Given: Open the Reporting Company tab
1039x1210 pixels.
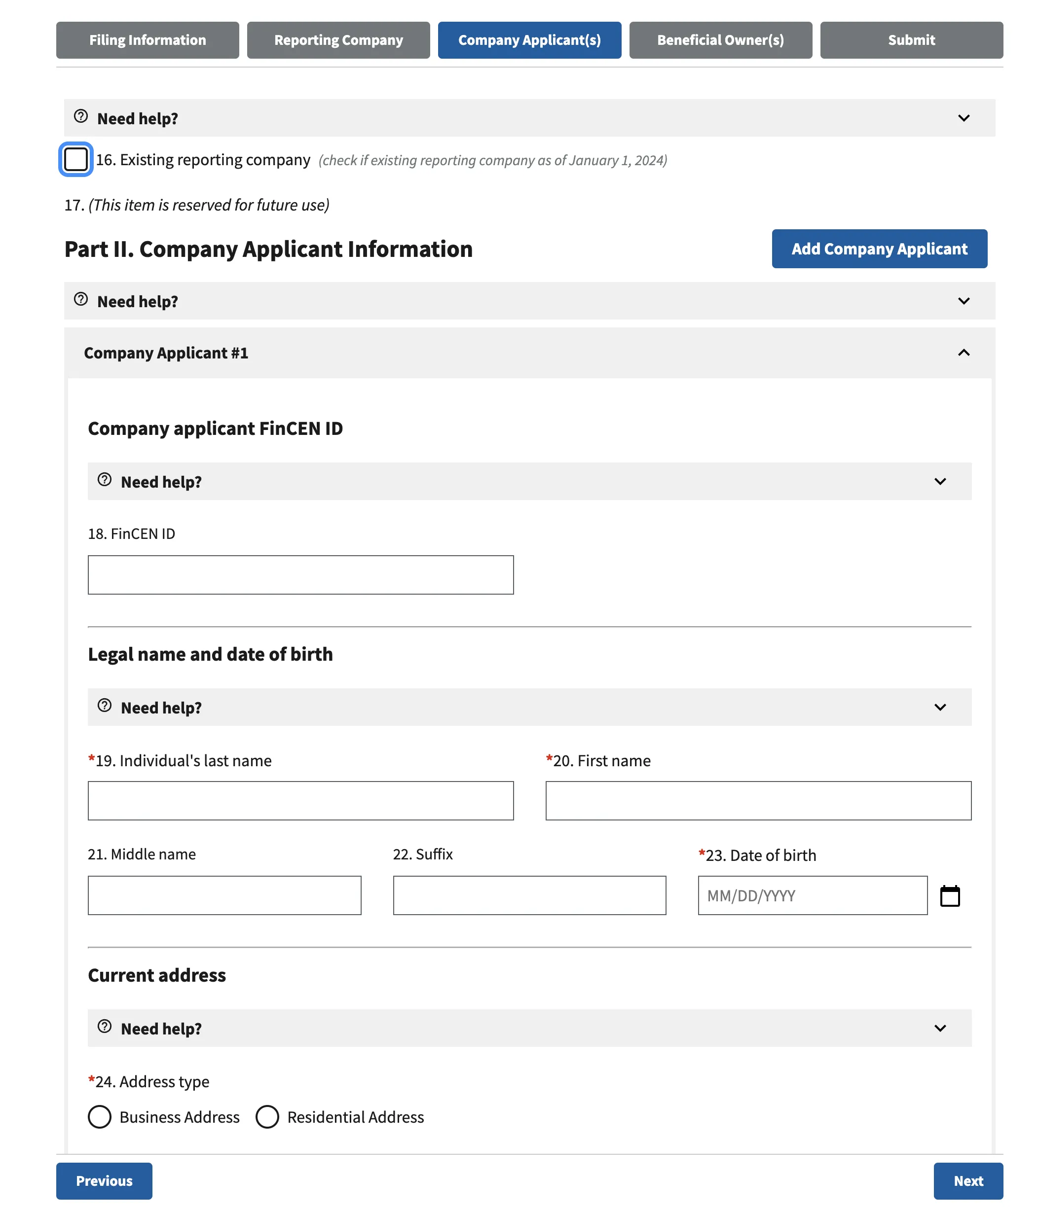Looking at the screenshot, I should 338,40.
